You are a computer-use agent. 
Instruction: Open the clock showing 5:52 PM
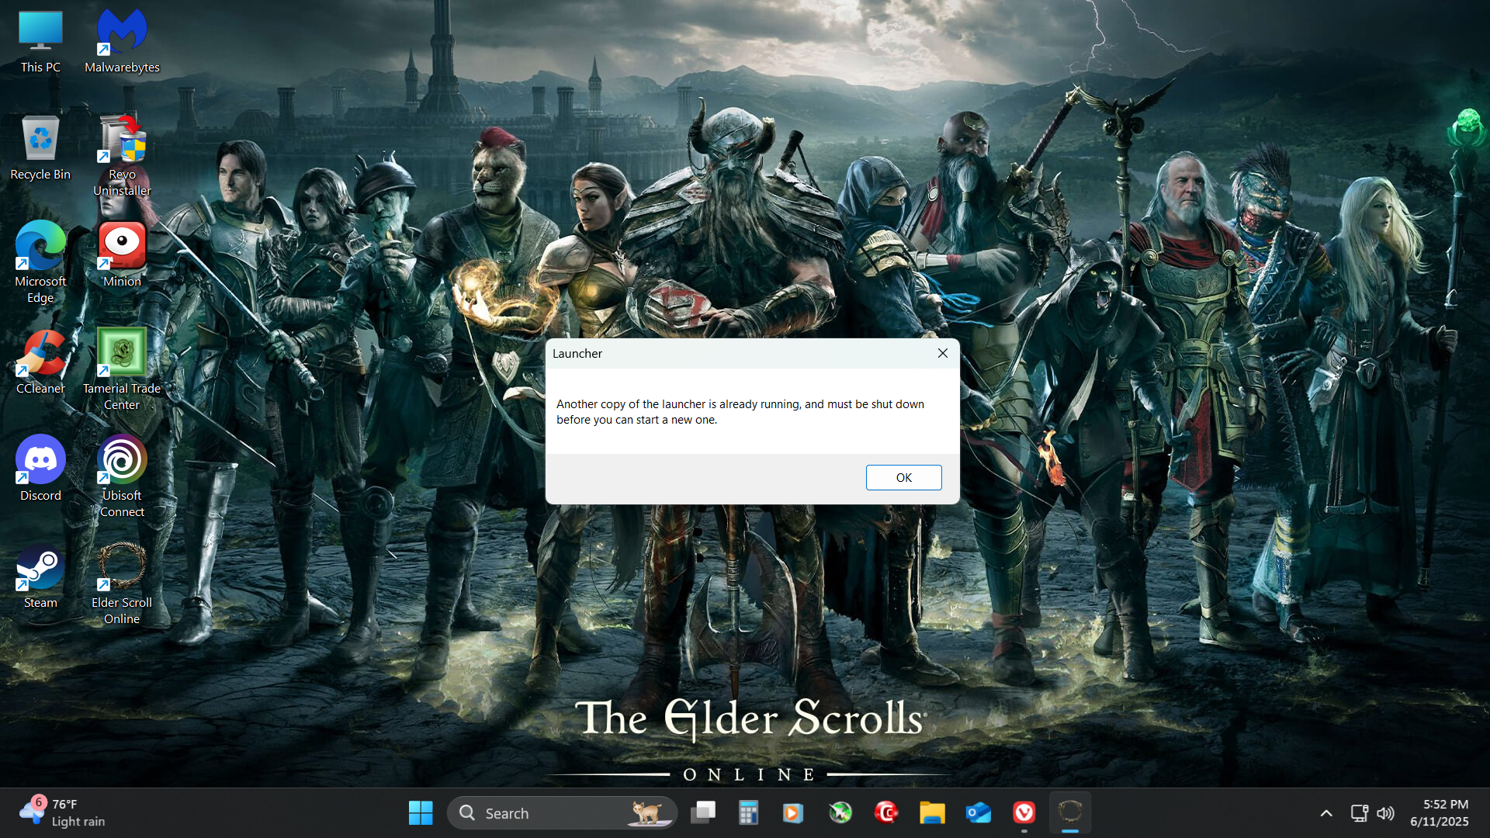[1440, 812]
